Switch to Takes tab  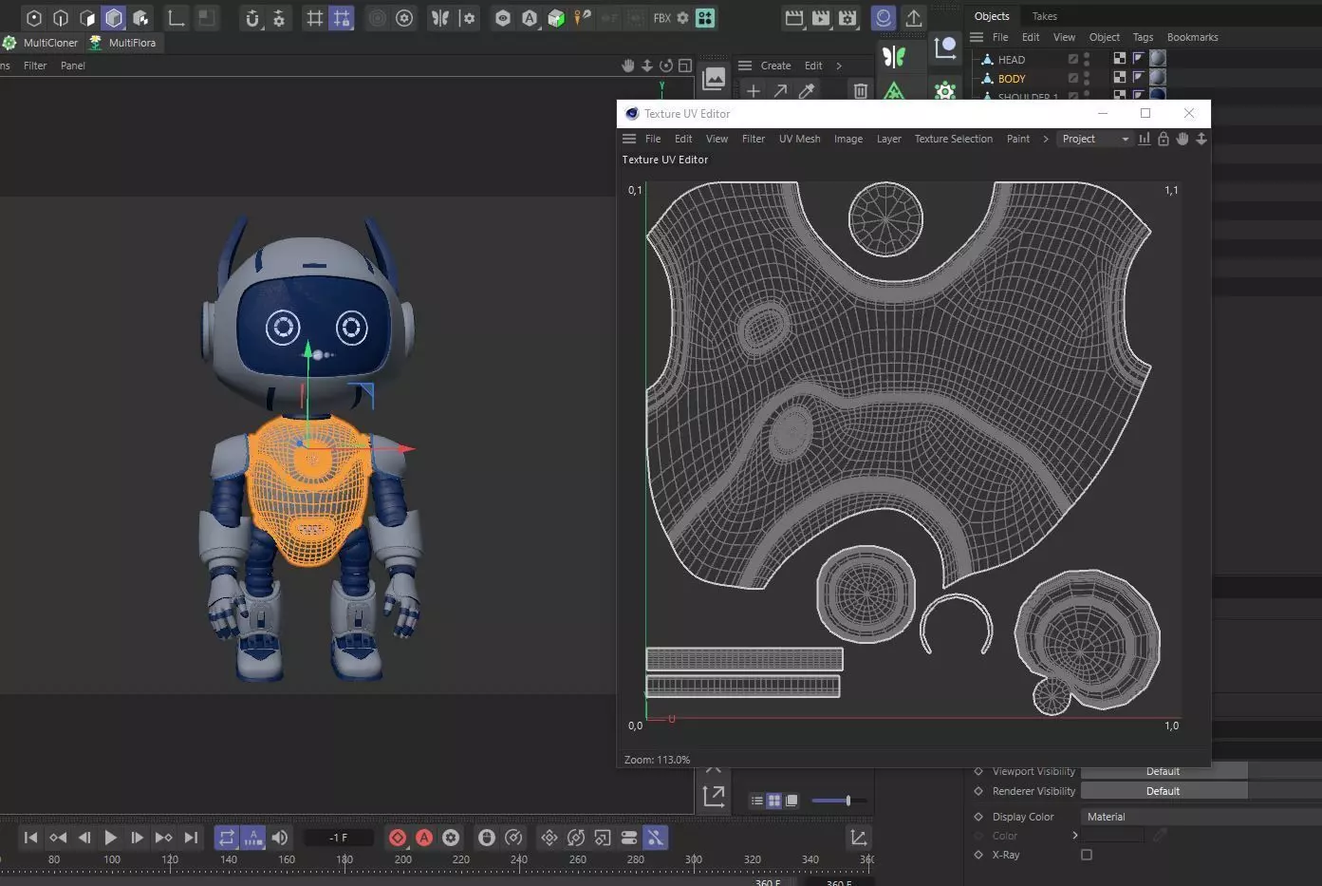(x=1044, y=16)
